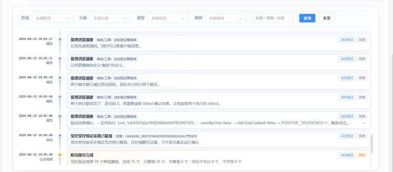Click 角色/工具：动态验证智能体 label in 10:05:31 entry
The image size is (393, 172).
[x=117, y=59]
